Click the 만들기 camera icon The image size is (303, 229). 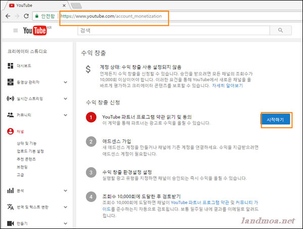point(10,223)
